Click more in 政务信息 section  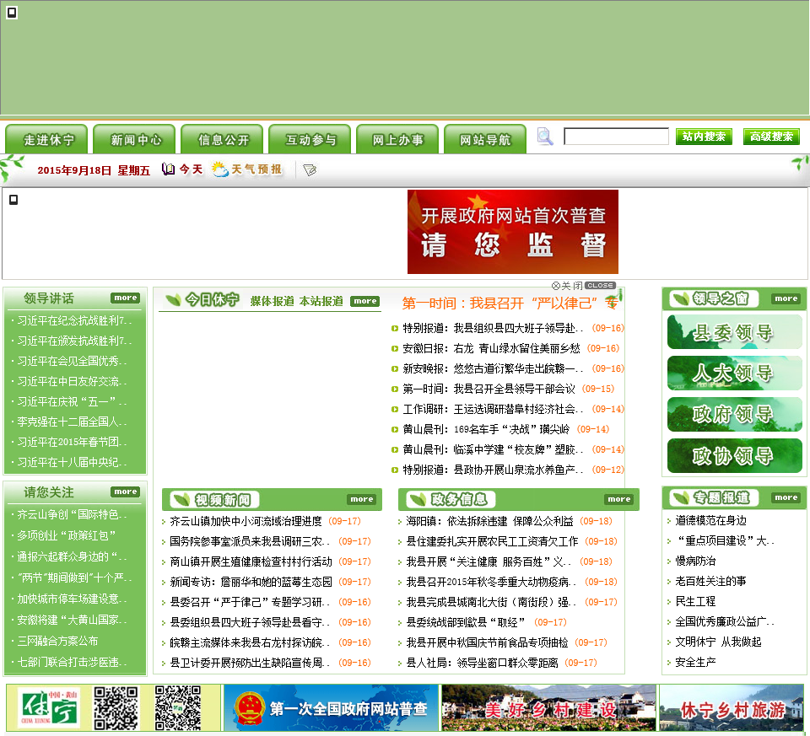pyautogui.click(x=618, y=499)
